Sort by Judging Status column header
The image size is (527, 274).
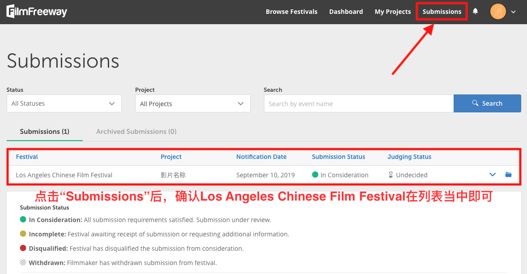[x=409, y=157]
